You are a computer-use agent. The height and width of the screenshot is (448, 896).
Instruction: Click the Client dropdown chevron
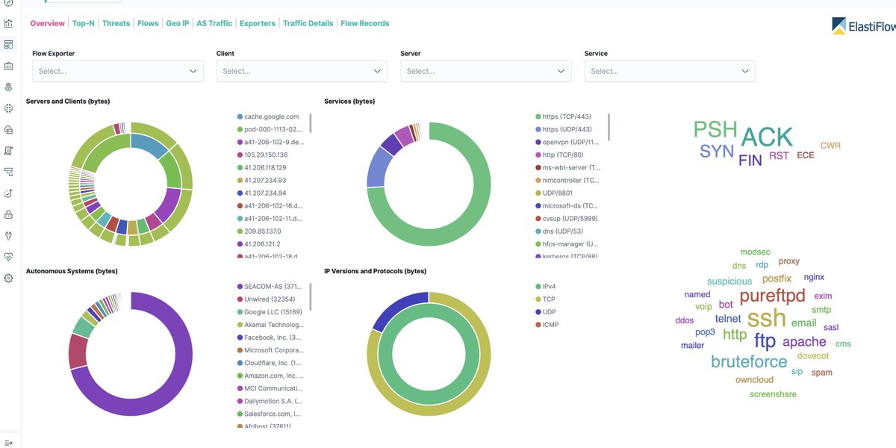click(x=377, y=71)
